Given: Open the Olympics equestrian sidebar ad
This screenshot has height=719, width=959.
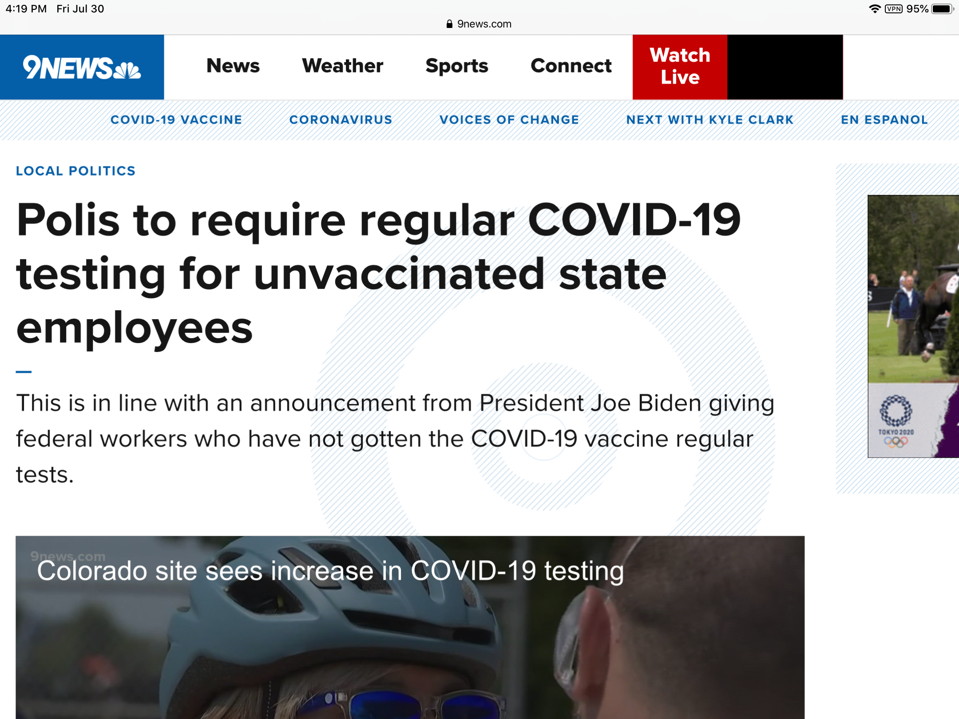Looking at the screenshot, I should point(913,326).
